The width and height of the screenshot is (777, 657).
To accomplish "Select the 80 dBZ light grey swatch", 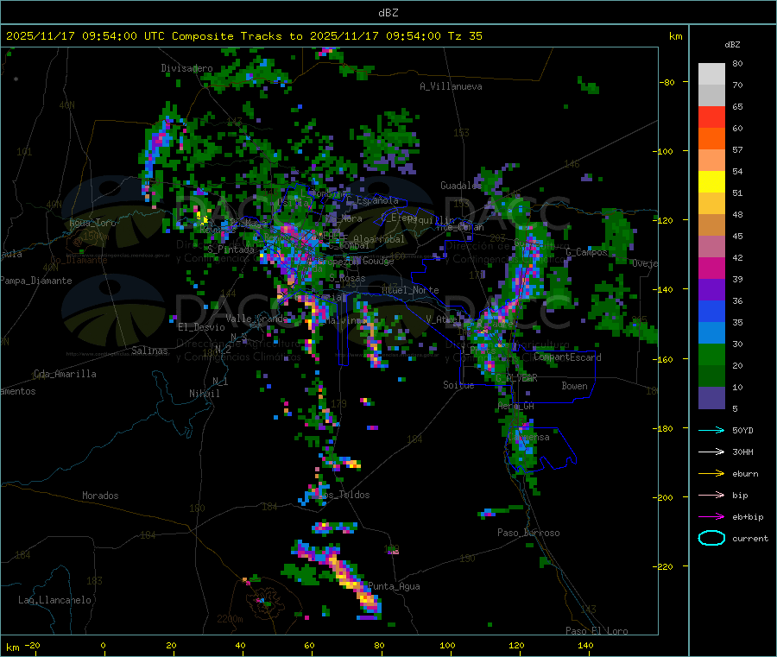I will point(711,74).
